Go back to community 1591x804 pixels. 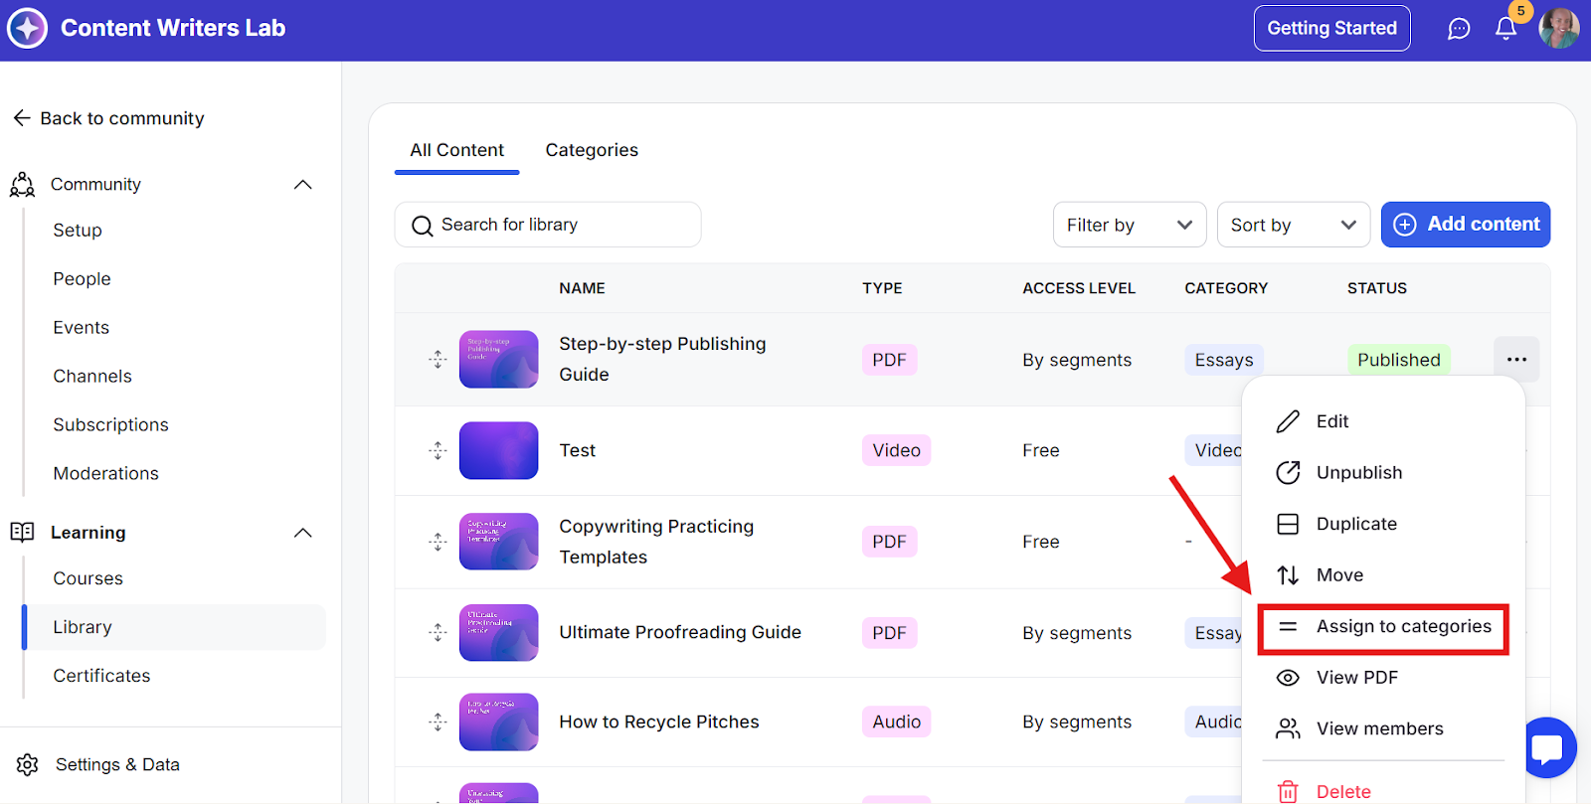pos(108,118)
